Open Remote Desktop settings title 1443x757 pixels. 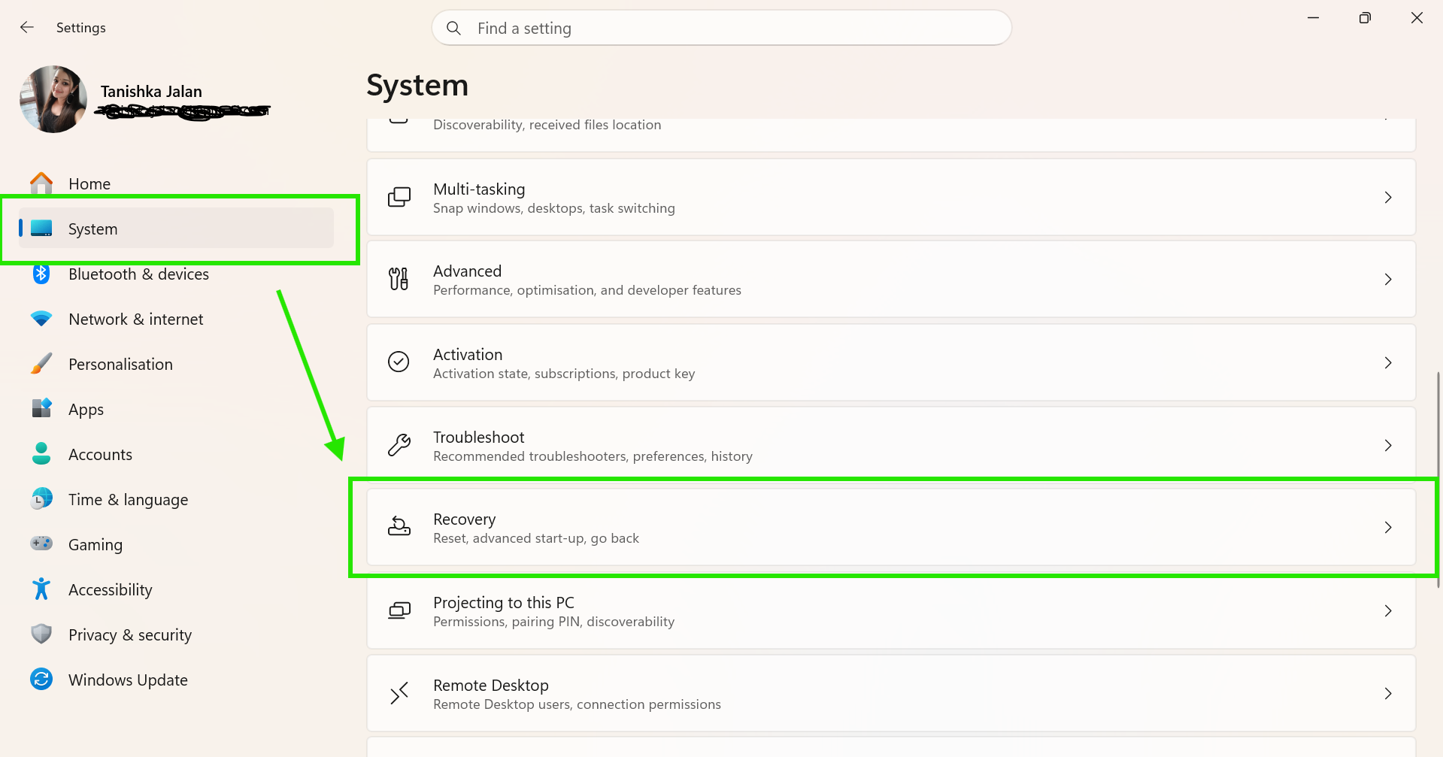click(490, 686)
